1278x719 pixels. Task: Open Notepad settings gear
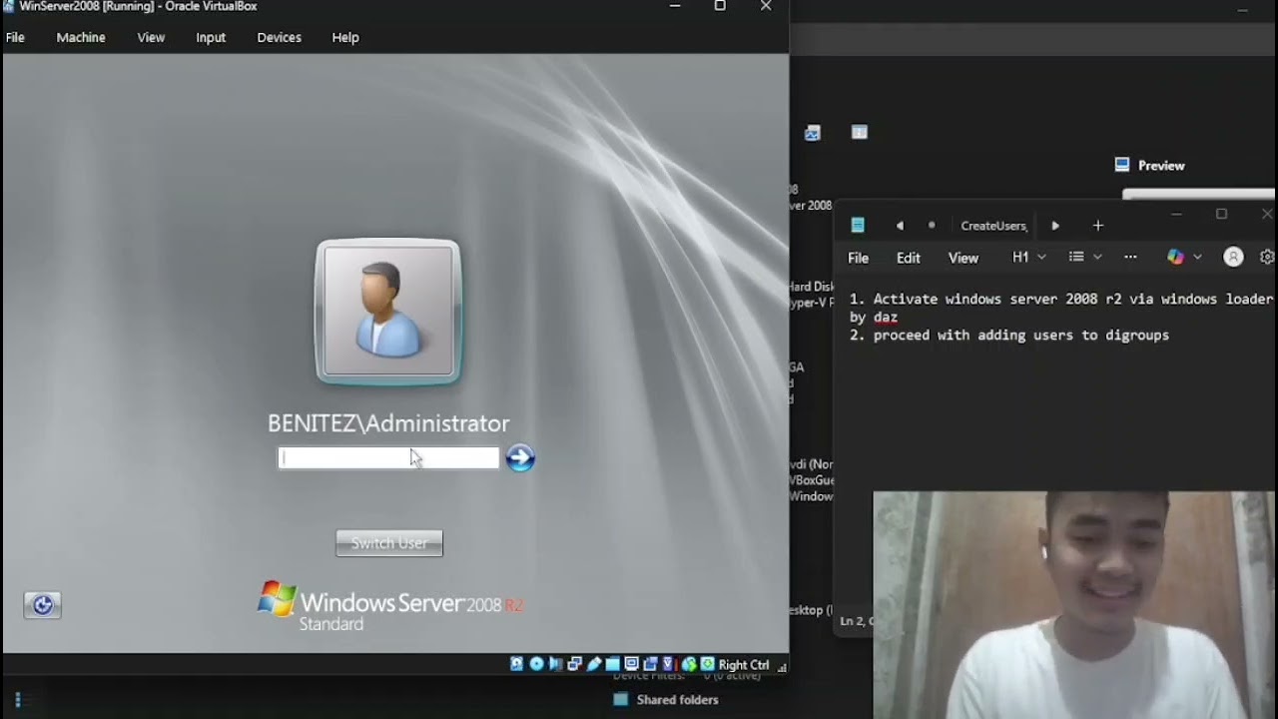(1268, 257)
